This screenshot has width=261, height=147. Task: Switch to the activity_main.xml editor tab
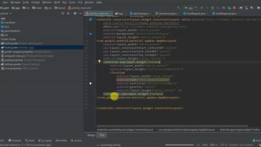point(99,13)
